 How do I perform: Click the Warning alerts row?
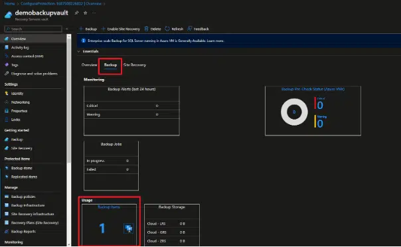[x=131, y=115]
